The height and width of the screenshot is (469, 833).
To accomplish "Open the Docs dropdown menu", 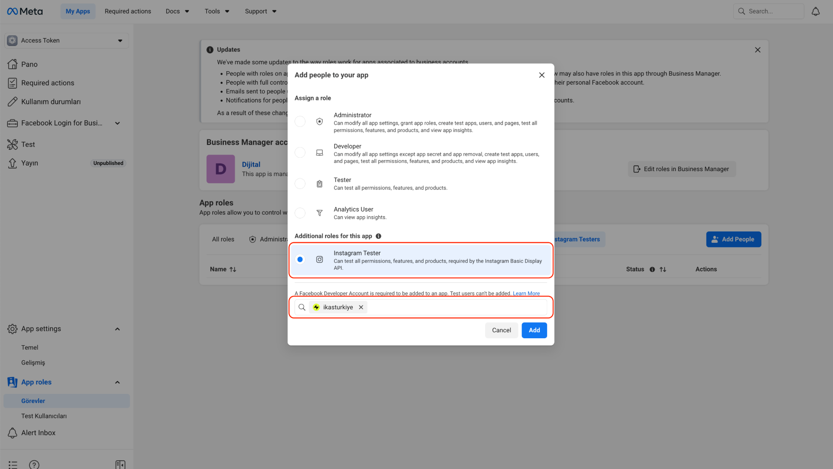I will click(x=177, y=11).
